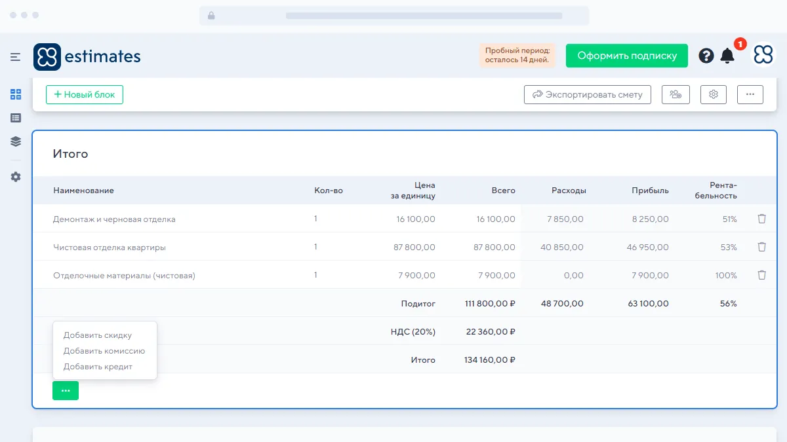The height and width of the screenshot is (442, 787).
Task: Open the layers icon in sidebar
Action: click(16, 141)
